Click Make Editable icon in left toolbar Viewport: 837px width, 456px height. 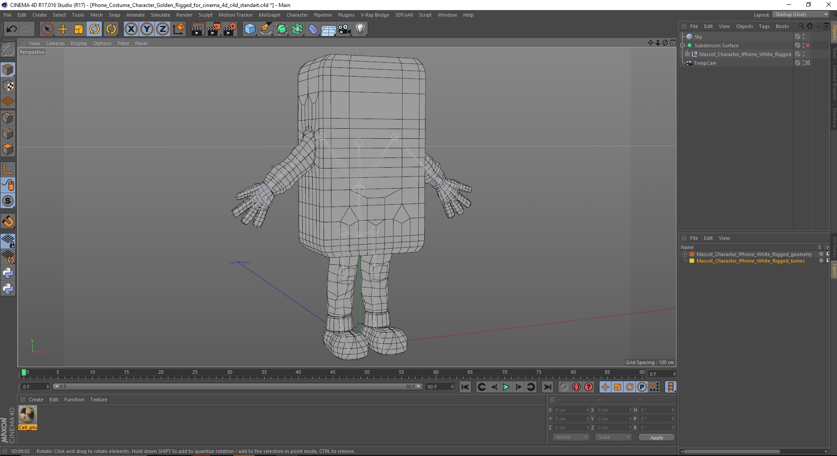(x=8, y=50)
